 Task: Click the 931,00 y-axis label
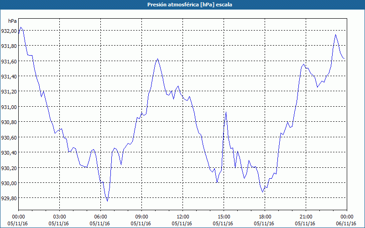[x=9, y=107]
